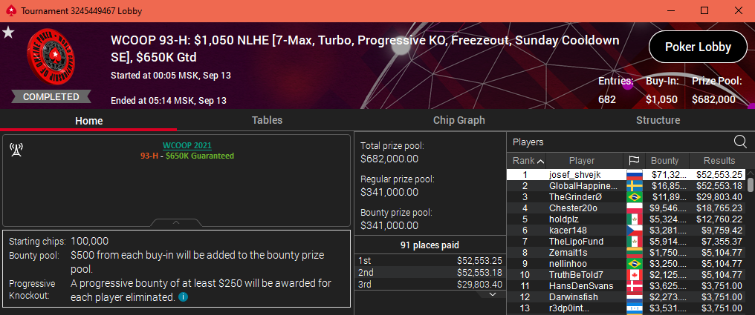
Task: Click Russia flag next to josef_shvejk
Action: point(633,174)
